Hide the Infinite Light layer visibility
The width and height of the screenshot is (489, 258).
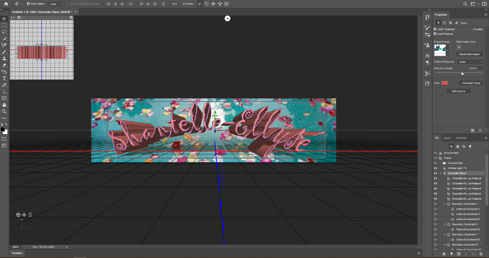point(435,168)
